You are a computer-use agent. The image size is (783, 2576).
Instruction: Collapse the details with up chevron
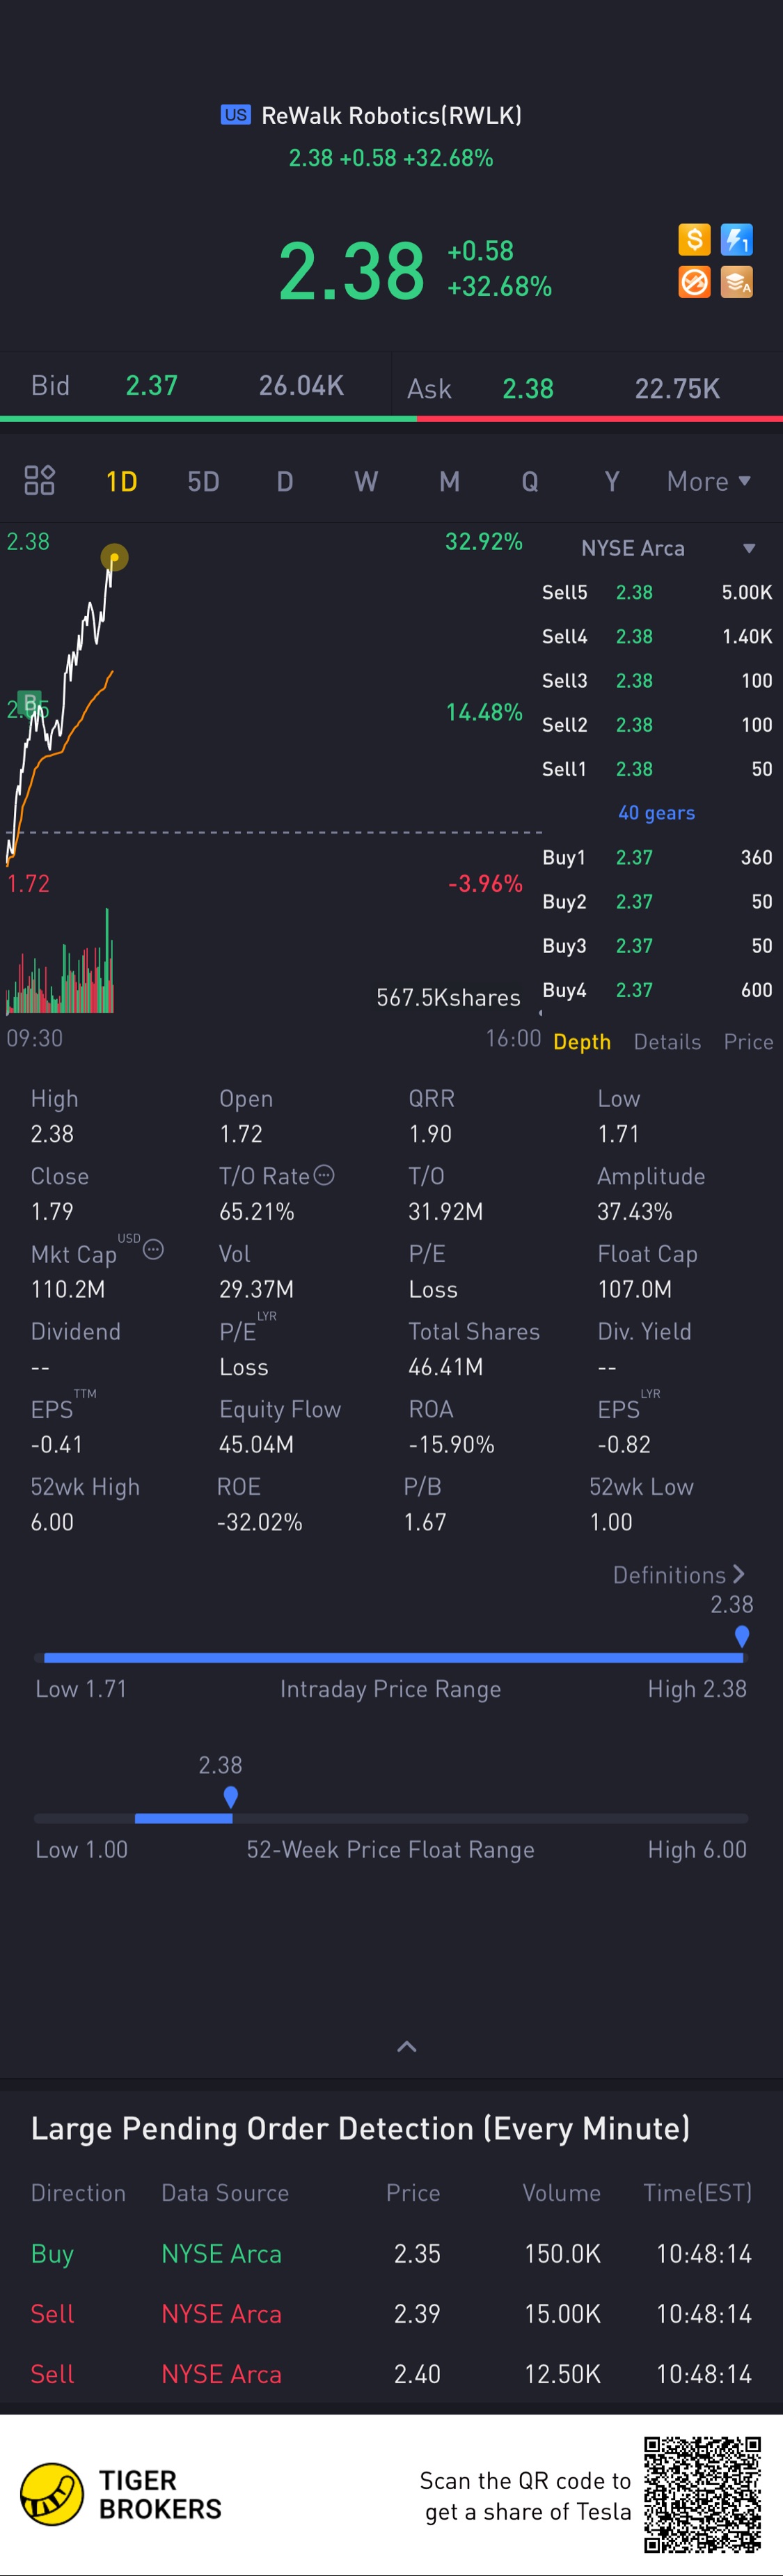click(407, 2046)
